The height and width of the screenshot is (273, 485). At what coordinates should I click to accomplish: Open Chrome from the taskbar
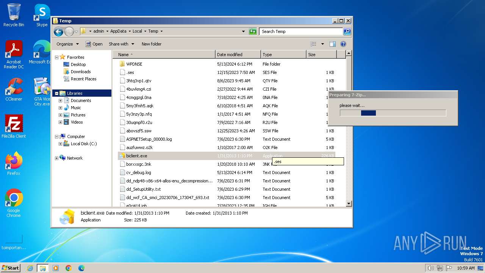coord(69,268)
